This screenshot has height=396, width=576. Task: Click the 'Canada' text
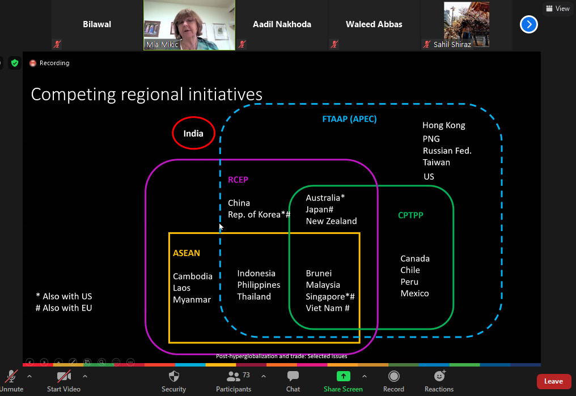point(415,258)
